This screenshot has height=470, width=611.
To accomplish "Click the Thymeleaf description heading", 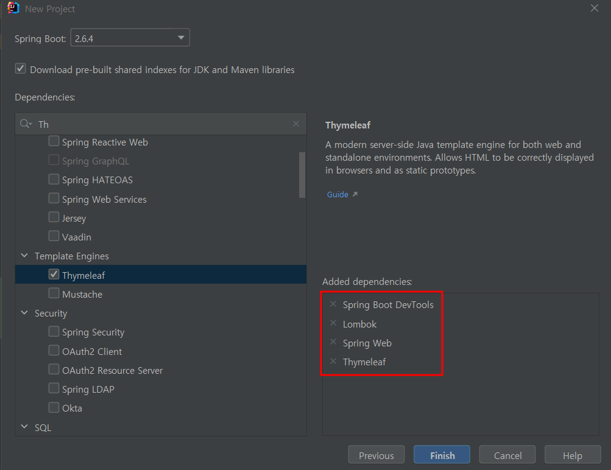I will [x=348, y=125].
